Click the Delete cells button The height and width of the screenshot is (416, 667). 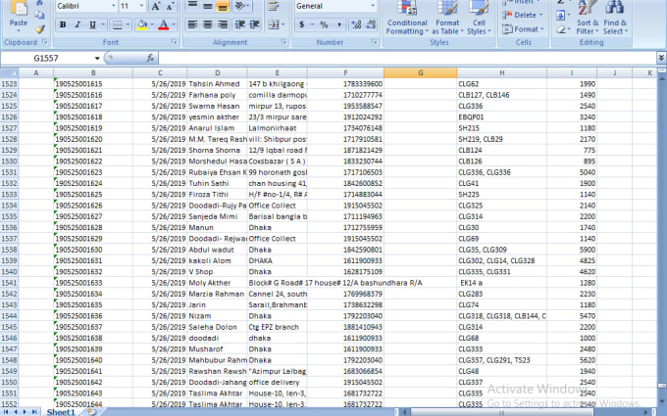point(523,16)
